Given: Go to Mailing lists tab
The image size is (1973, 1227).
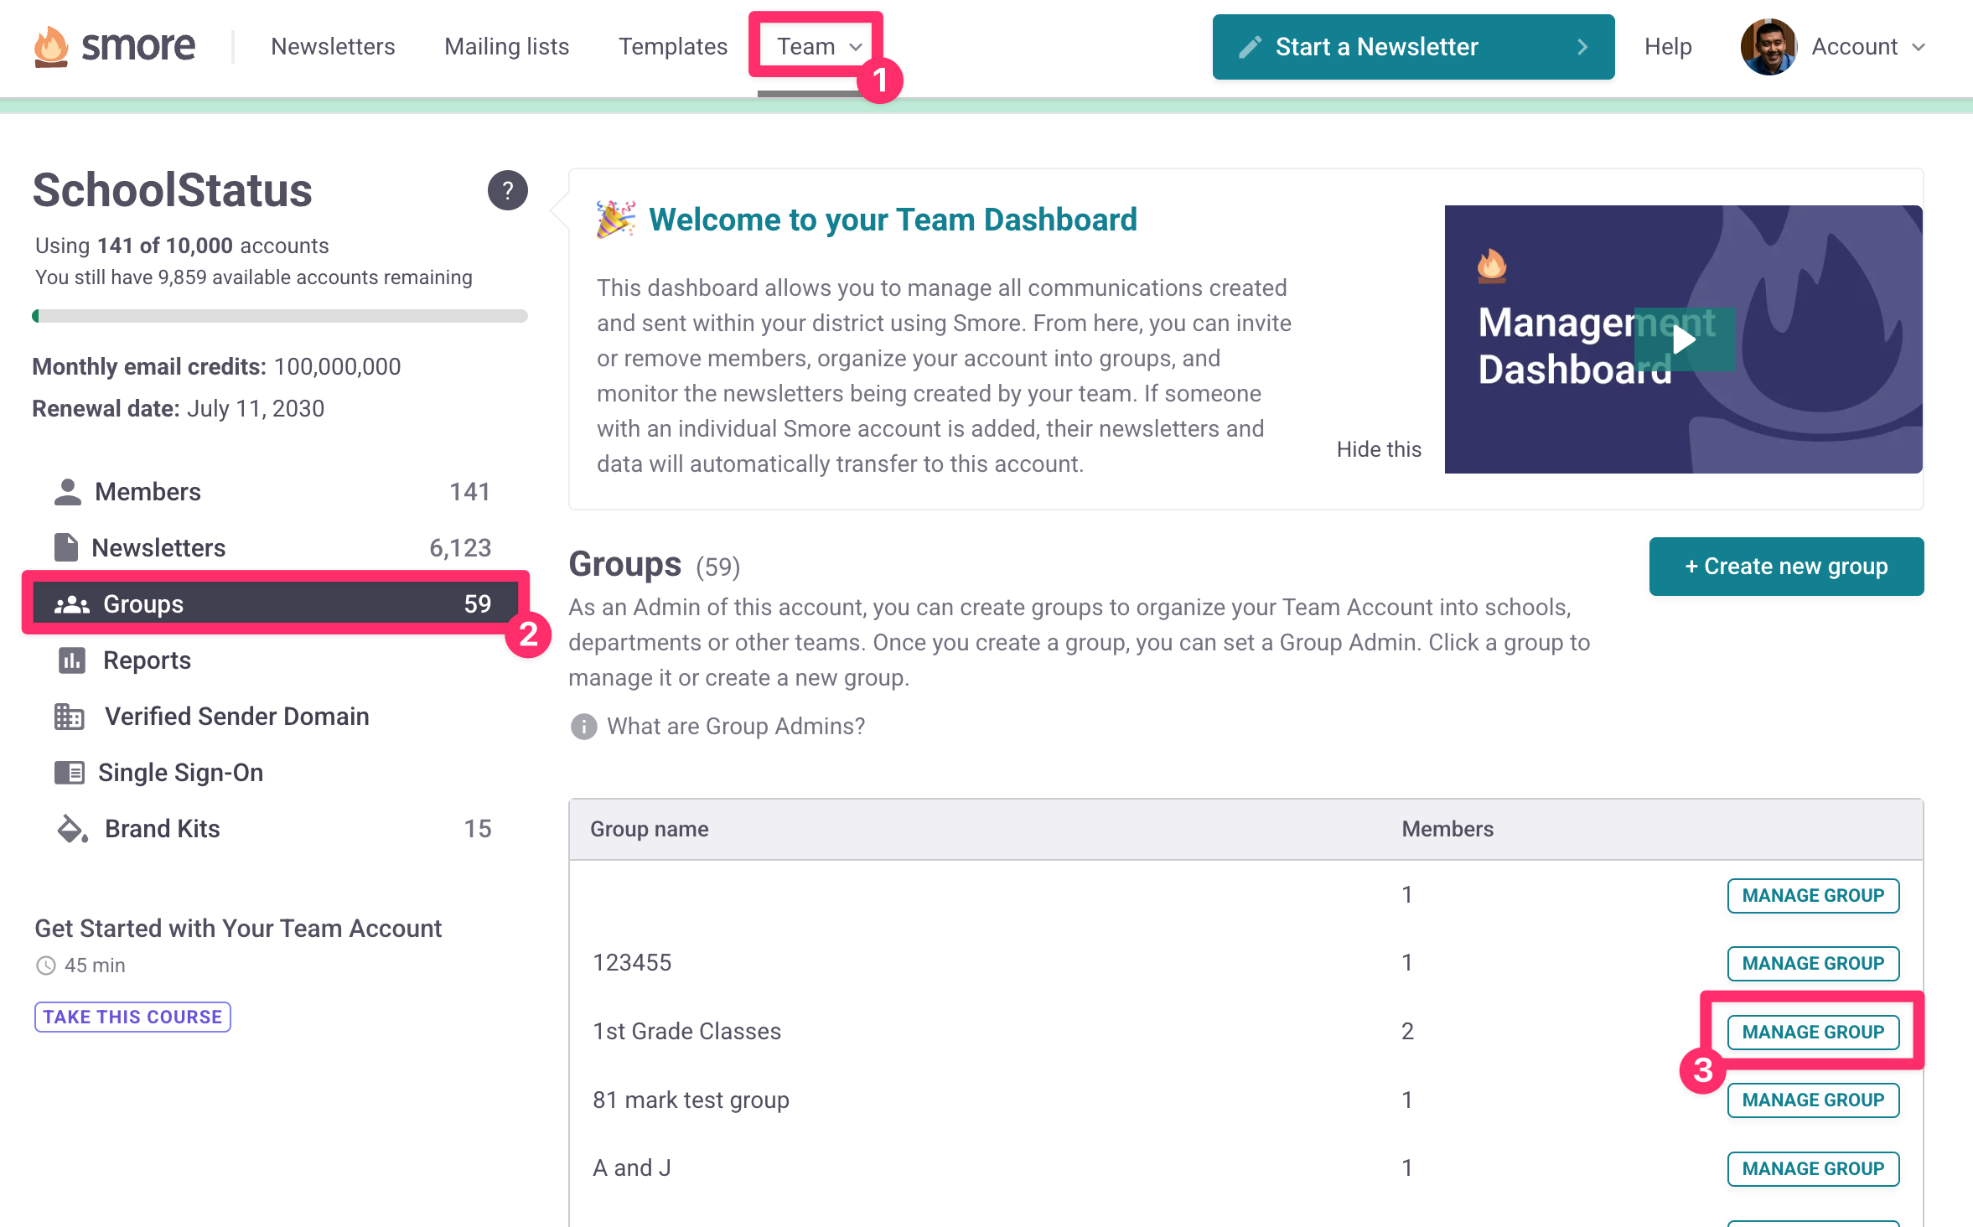Looking at the screenshot, I should click(x=506, y=46).
